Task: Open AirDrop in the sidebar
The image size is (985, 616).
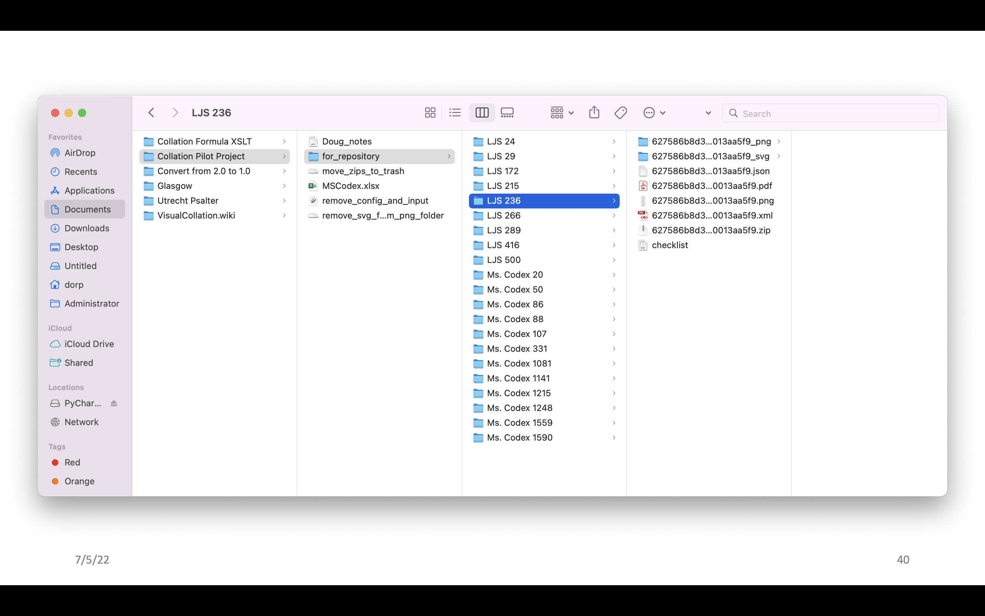Action: tap(85, 153)
